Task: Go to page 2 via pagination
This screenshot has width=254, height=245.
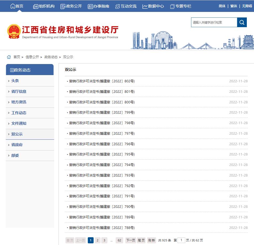Action: (97, 240)
